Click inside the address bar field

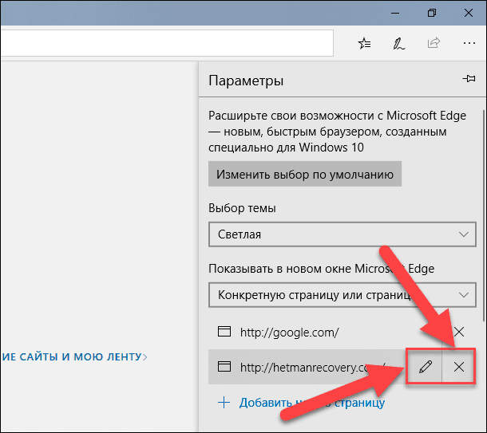pos(167,43)
